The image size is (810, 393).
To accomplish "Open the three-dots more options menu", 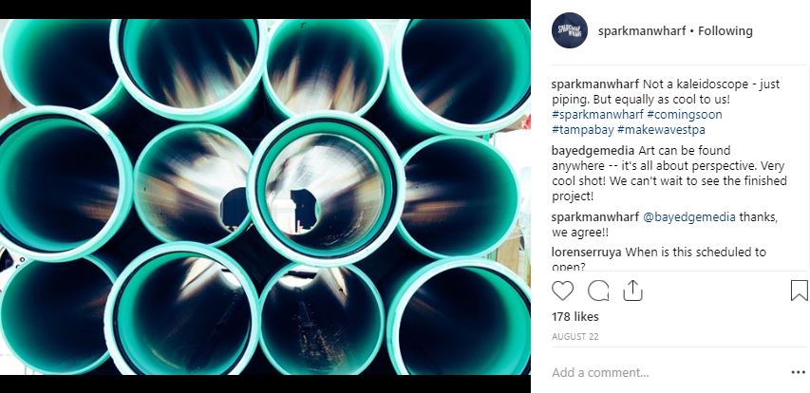I will [x=798, y=372].
